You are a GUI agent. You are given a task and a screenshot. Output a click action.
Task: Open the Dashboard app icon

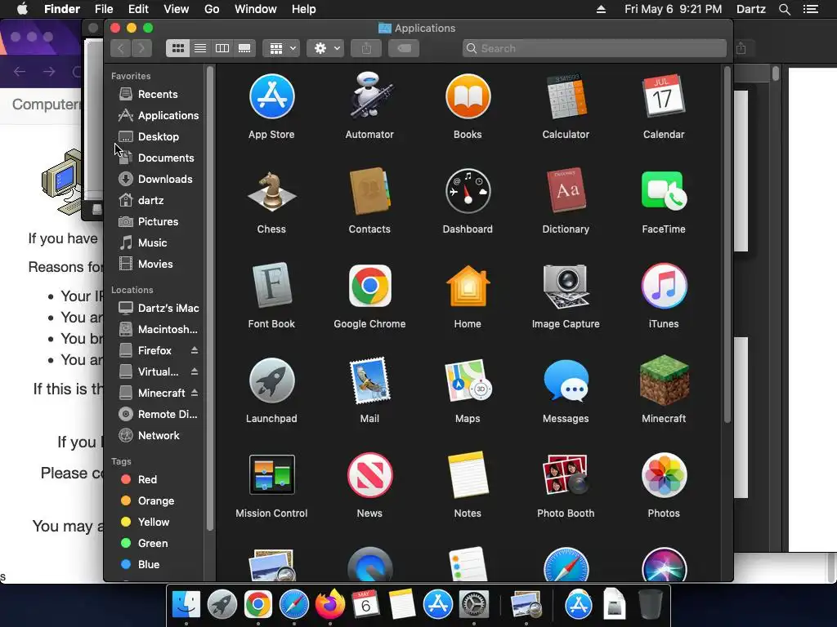pos(468,191)
